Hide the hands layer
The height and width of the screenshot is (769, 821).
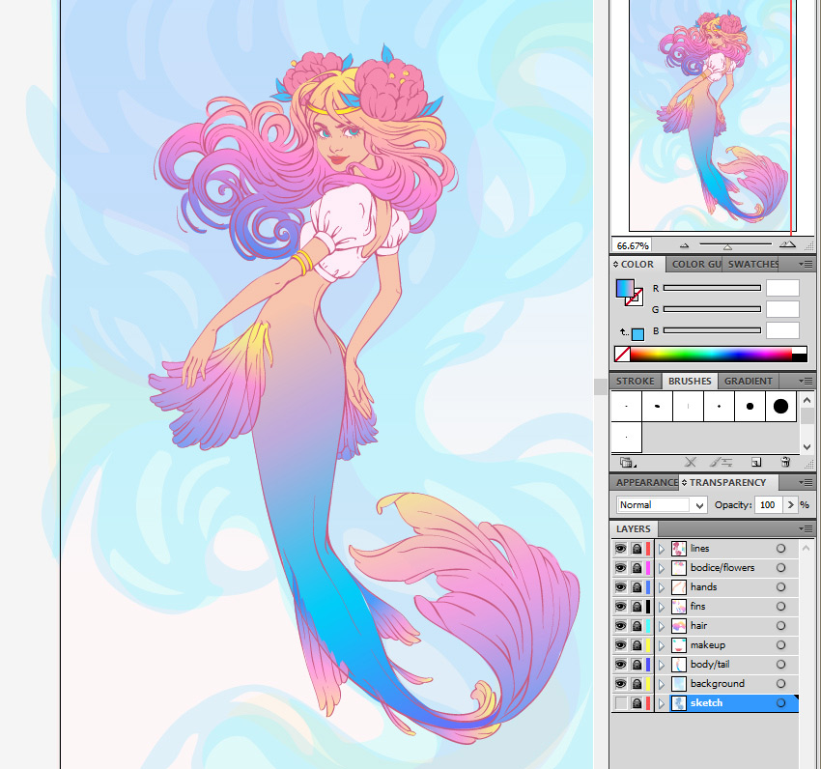620,586
